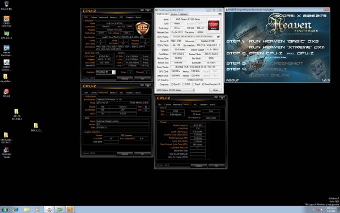Screen dimensions: 340x213
Task: Click the Windows Start orb
Action: pyautogui.click(x=5, y=210)
